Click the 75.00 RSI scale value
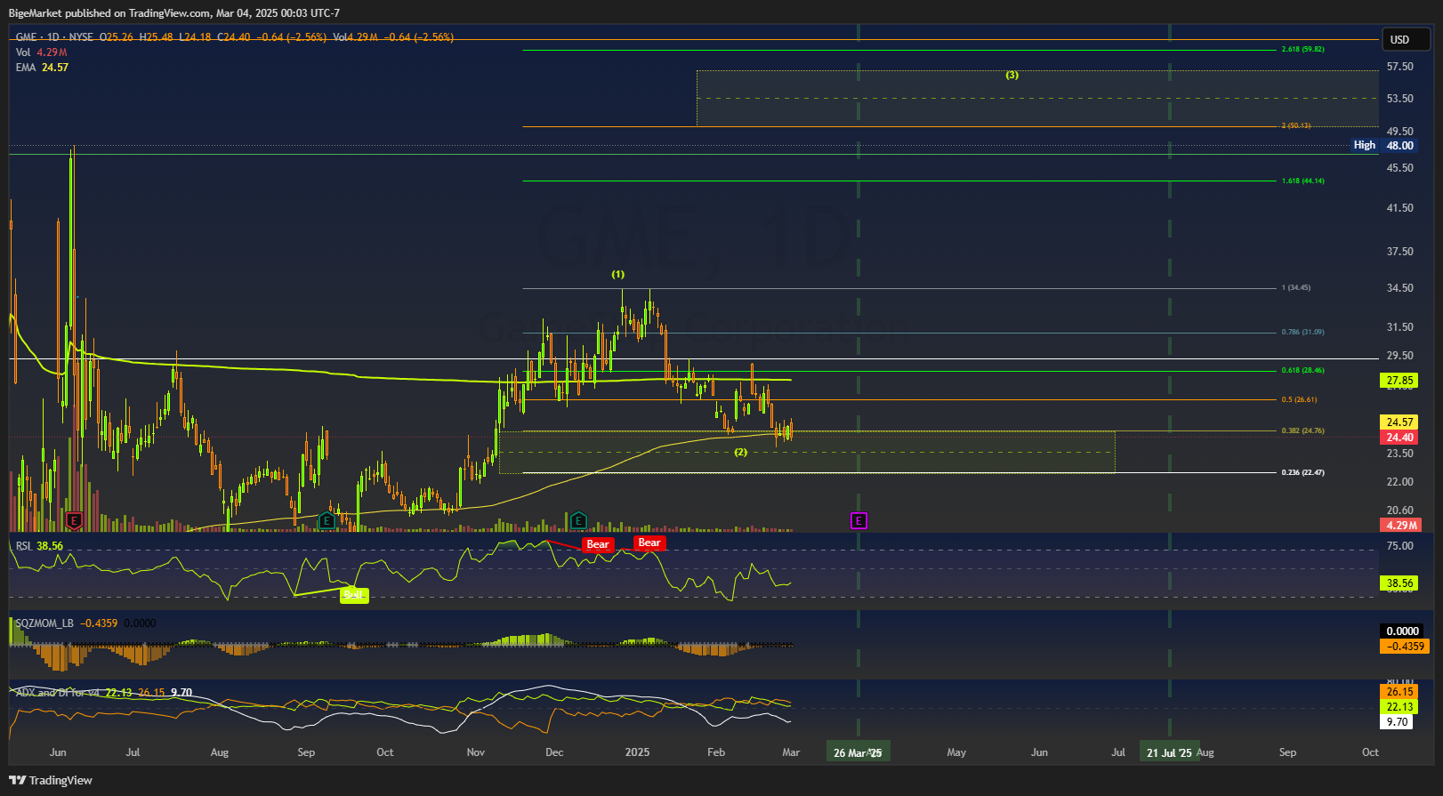This screenshot has width=1443, height=796. click(x=1400, y=546)
